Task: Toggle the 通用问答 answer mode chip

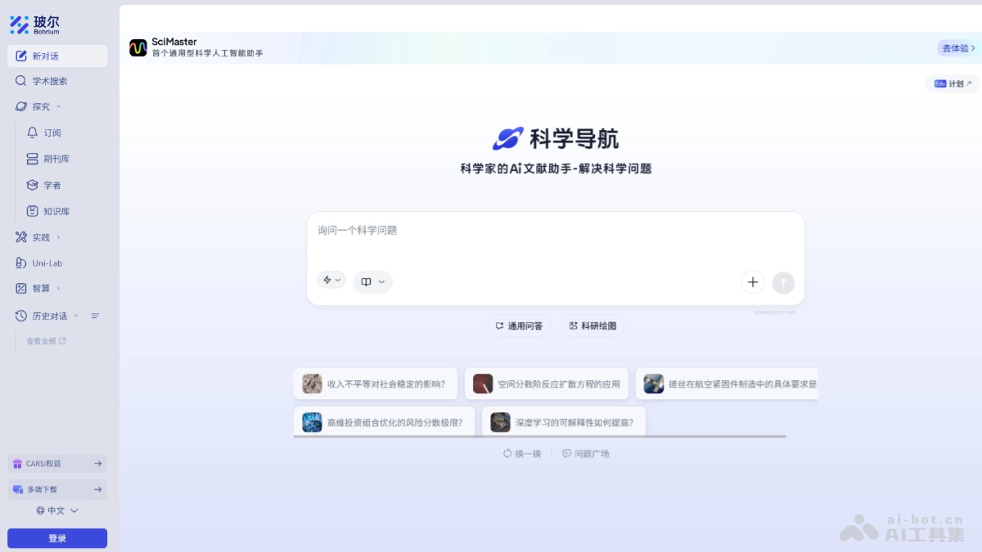Action: tap(517, 325)
